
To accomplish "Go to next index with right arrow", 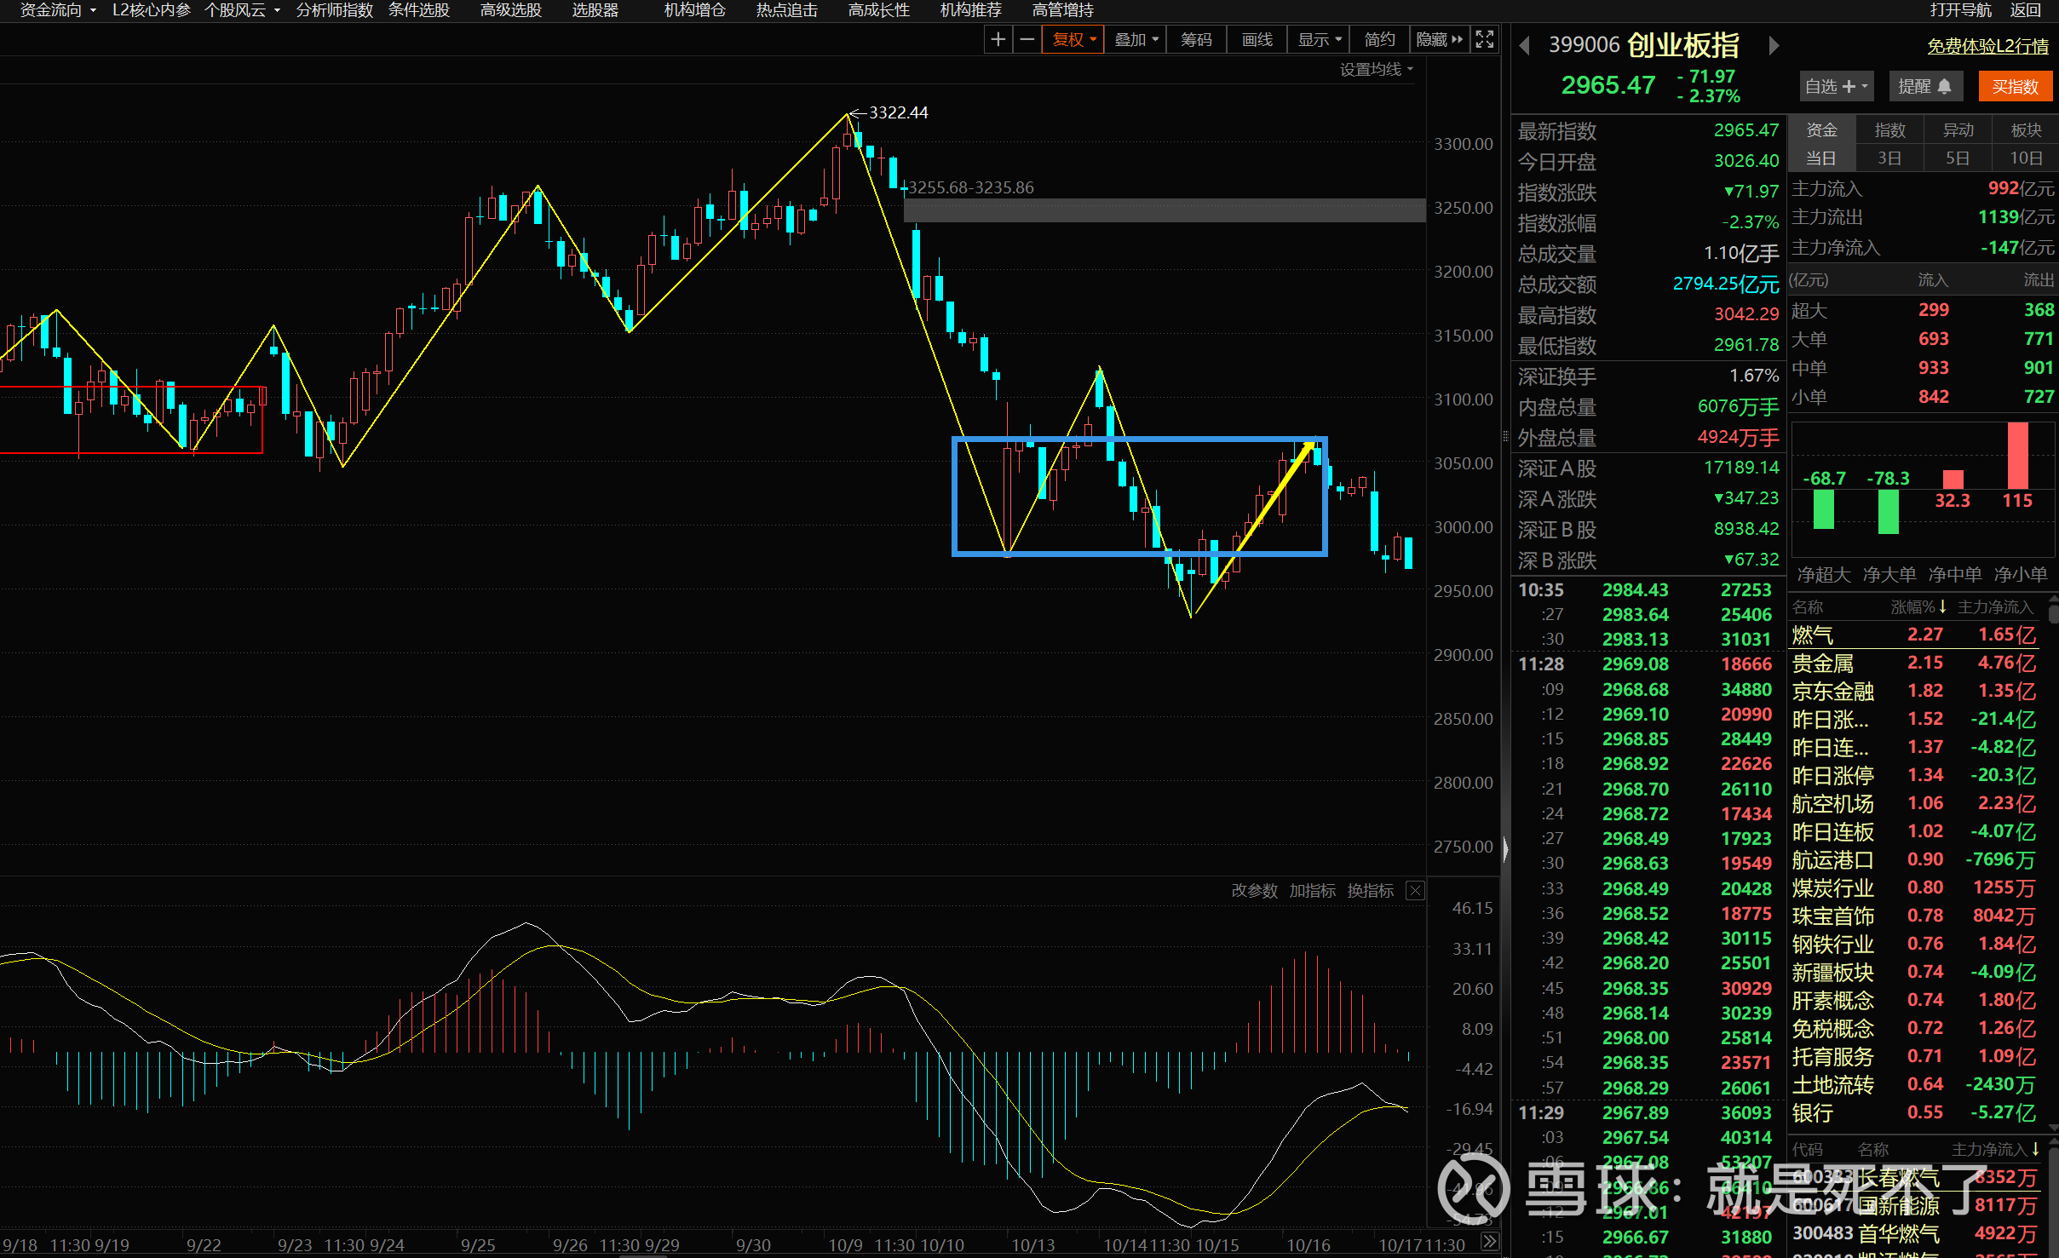I will pos(1774,45).
